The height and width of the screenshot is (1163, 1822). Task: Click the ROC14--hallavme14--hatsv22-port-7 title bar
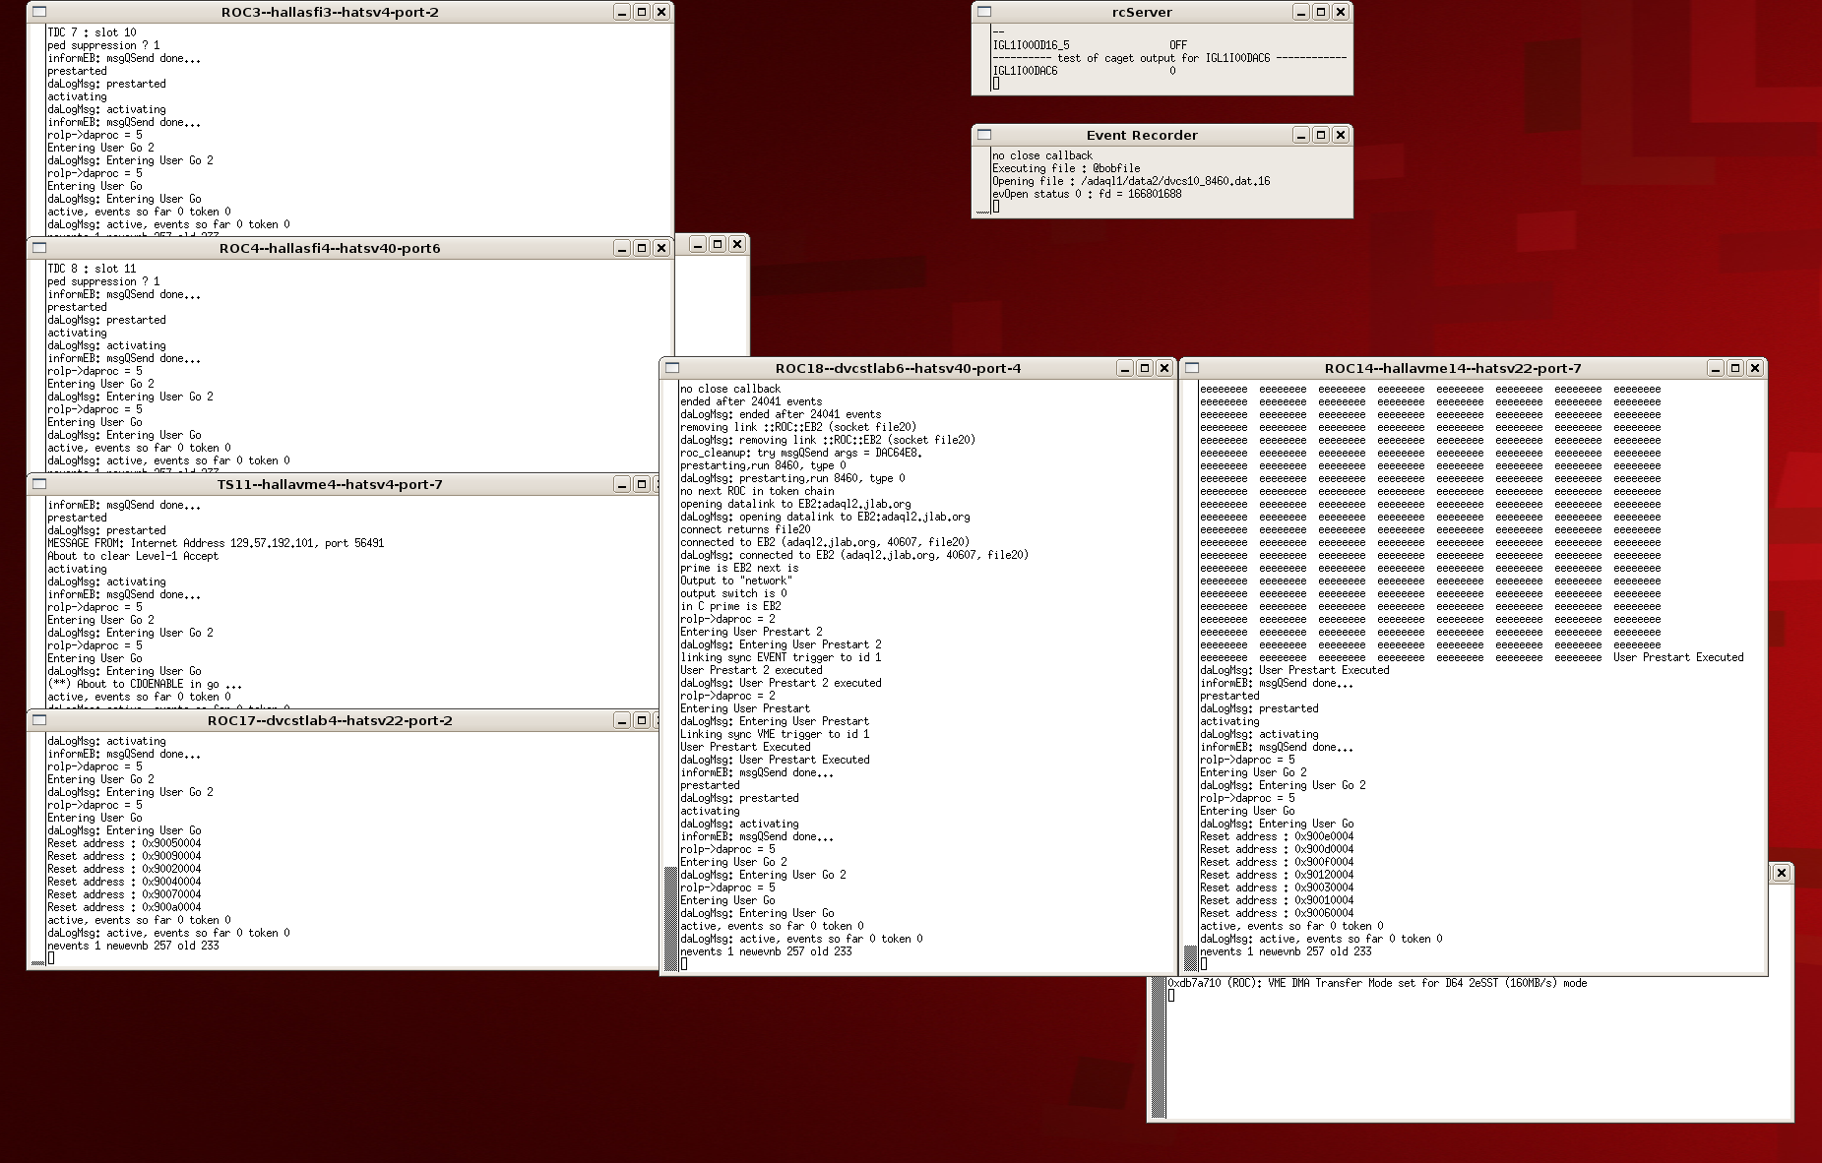click(x=1453, y=368)
